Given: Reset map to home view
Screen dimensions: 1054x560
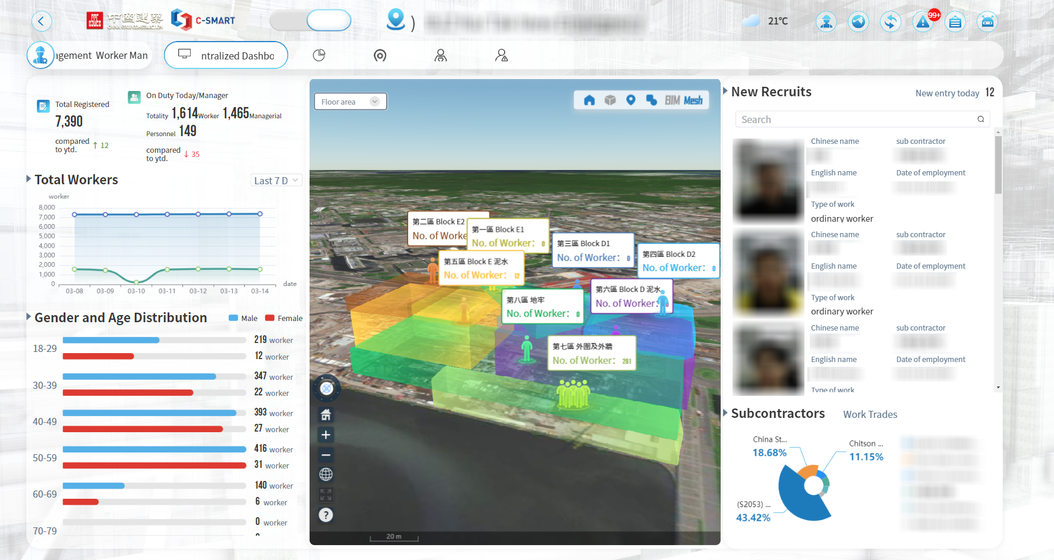Looking at the screenshot, I should [x=326, y=414].
